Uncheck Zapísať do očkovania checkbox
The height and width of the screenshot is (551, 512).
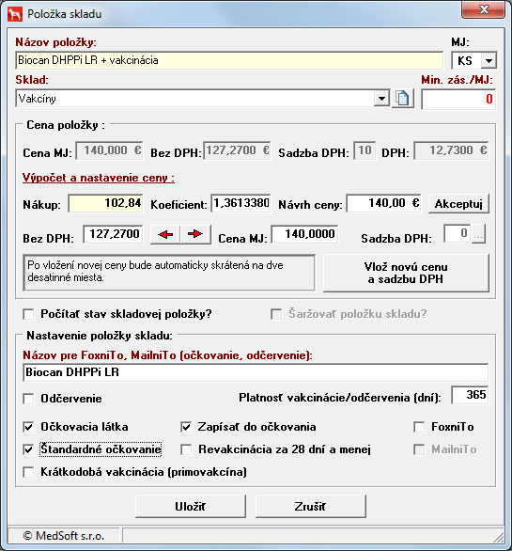[x=186, y=427]
